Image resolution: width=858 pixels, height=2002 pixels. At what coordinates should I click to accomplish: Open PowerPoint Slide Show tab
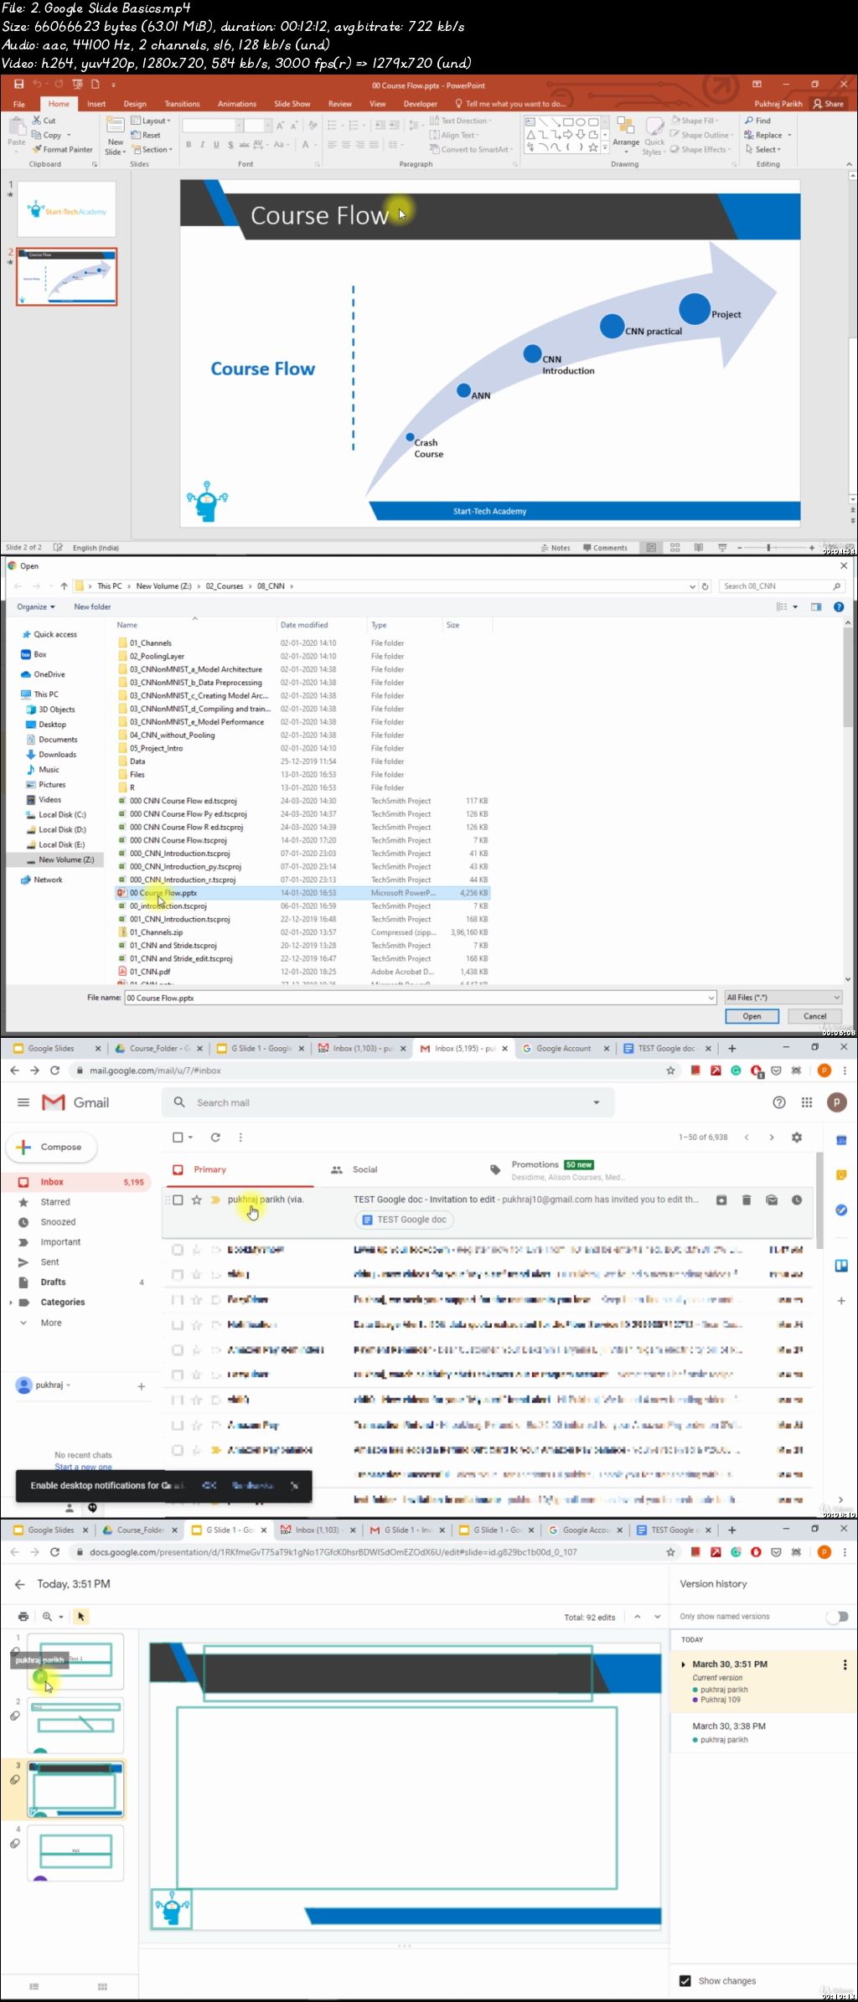click(x=292, y=104)
